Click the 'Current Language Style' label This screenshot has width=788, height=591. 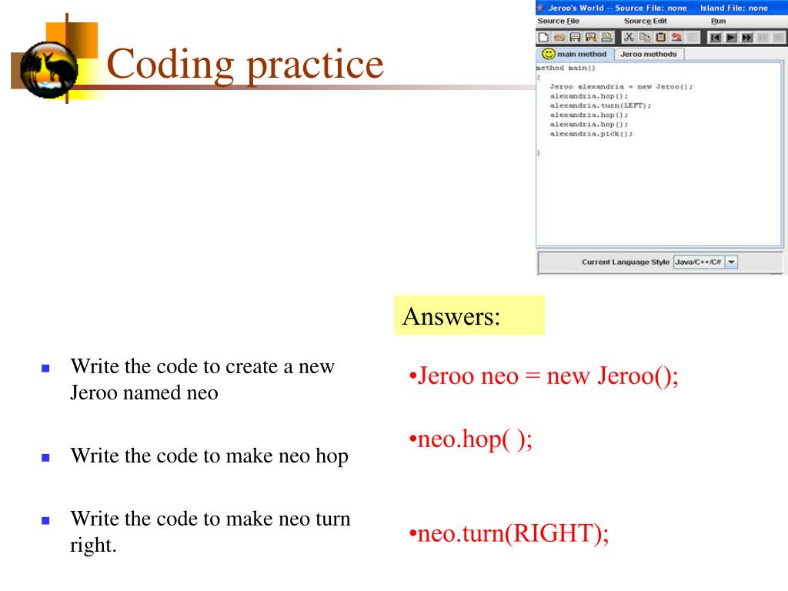coord(625,262)
